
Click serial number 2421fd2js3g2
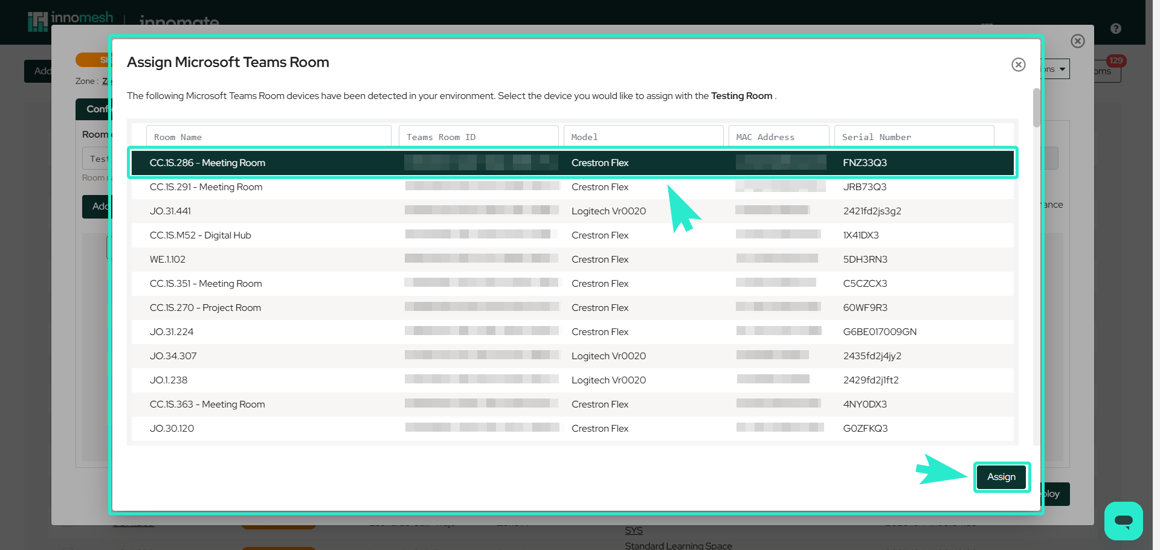[872, 211]
